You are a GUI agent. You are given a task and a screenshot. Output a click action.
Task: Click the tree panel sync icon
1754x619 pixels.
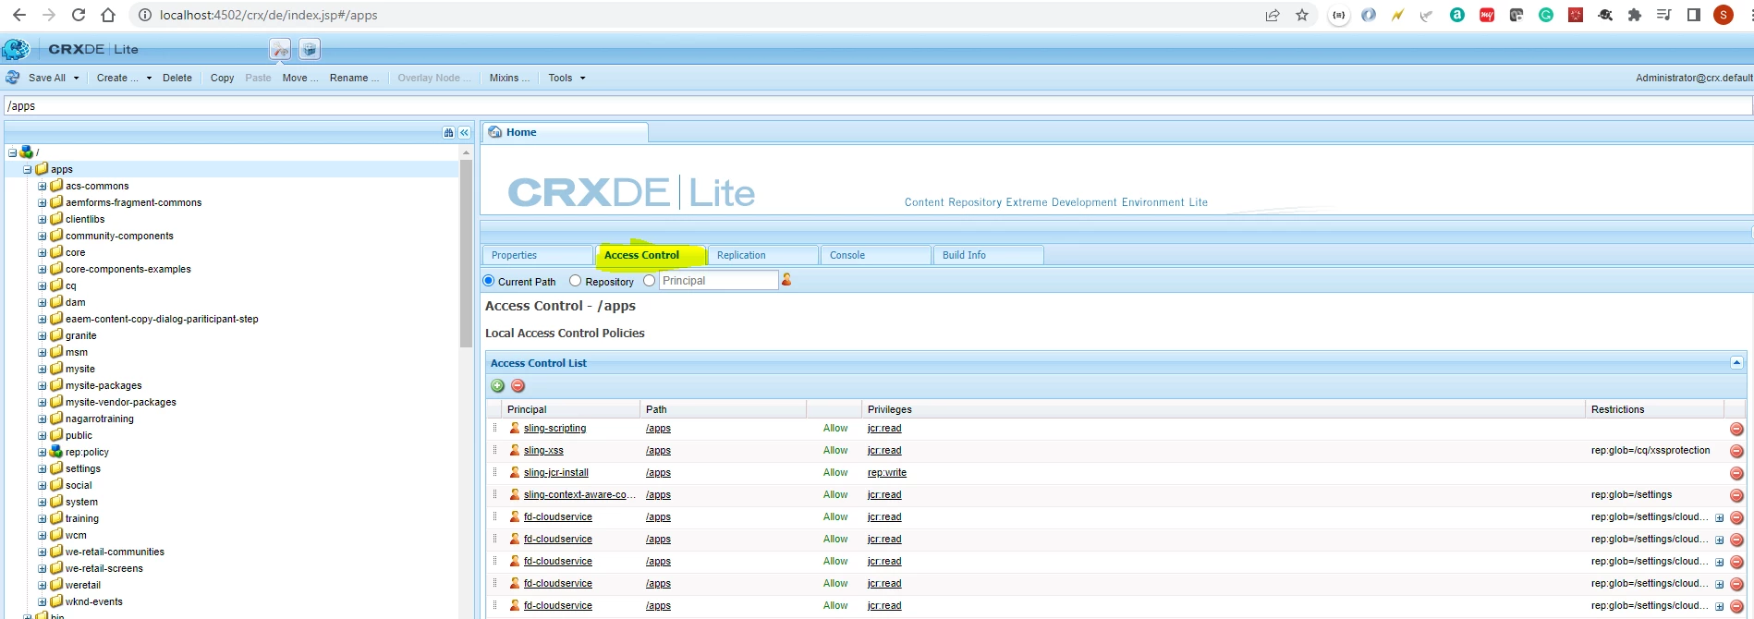[448, 133]
